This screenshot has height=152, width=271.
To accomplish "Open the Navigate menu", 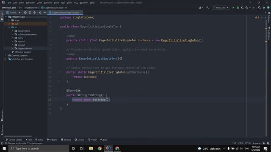I will point(30,3).
